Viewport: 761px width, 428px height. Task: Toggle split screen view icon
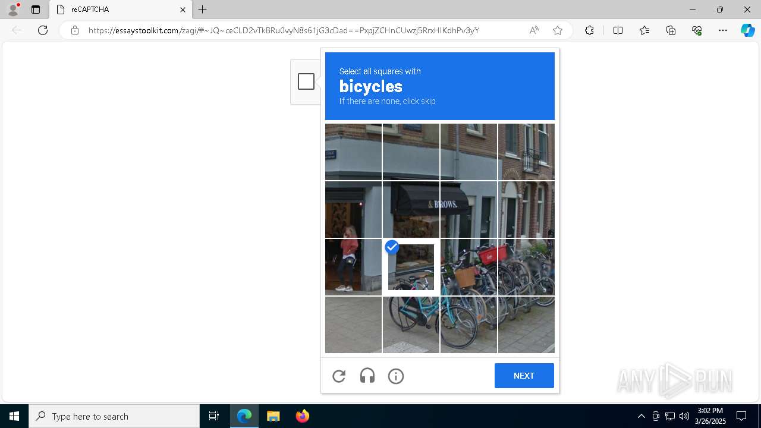tap(618, 30)
